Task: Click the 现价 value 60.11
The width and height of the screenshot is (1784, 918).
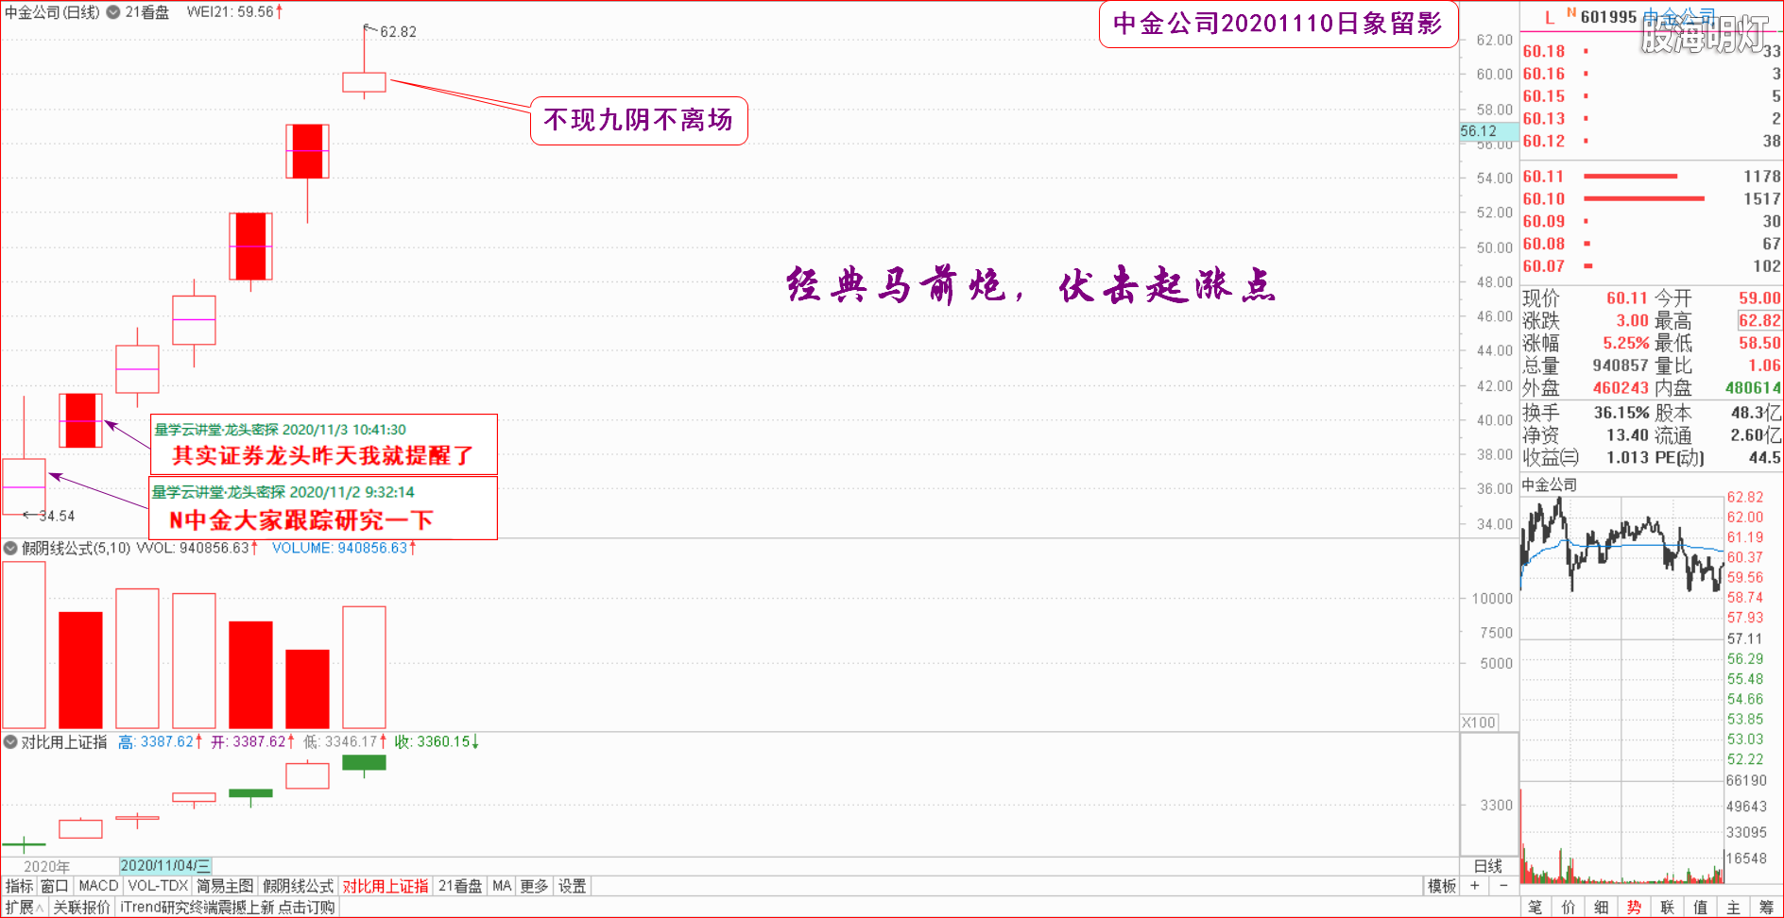Action: tap(1627, 298)
